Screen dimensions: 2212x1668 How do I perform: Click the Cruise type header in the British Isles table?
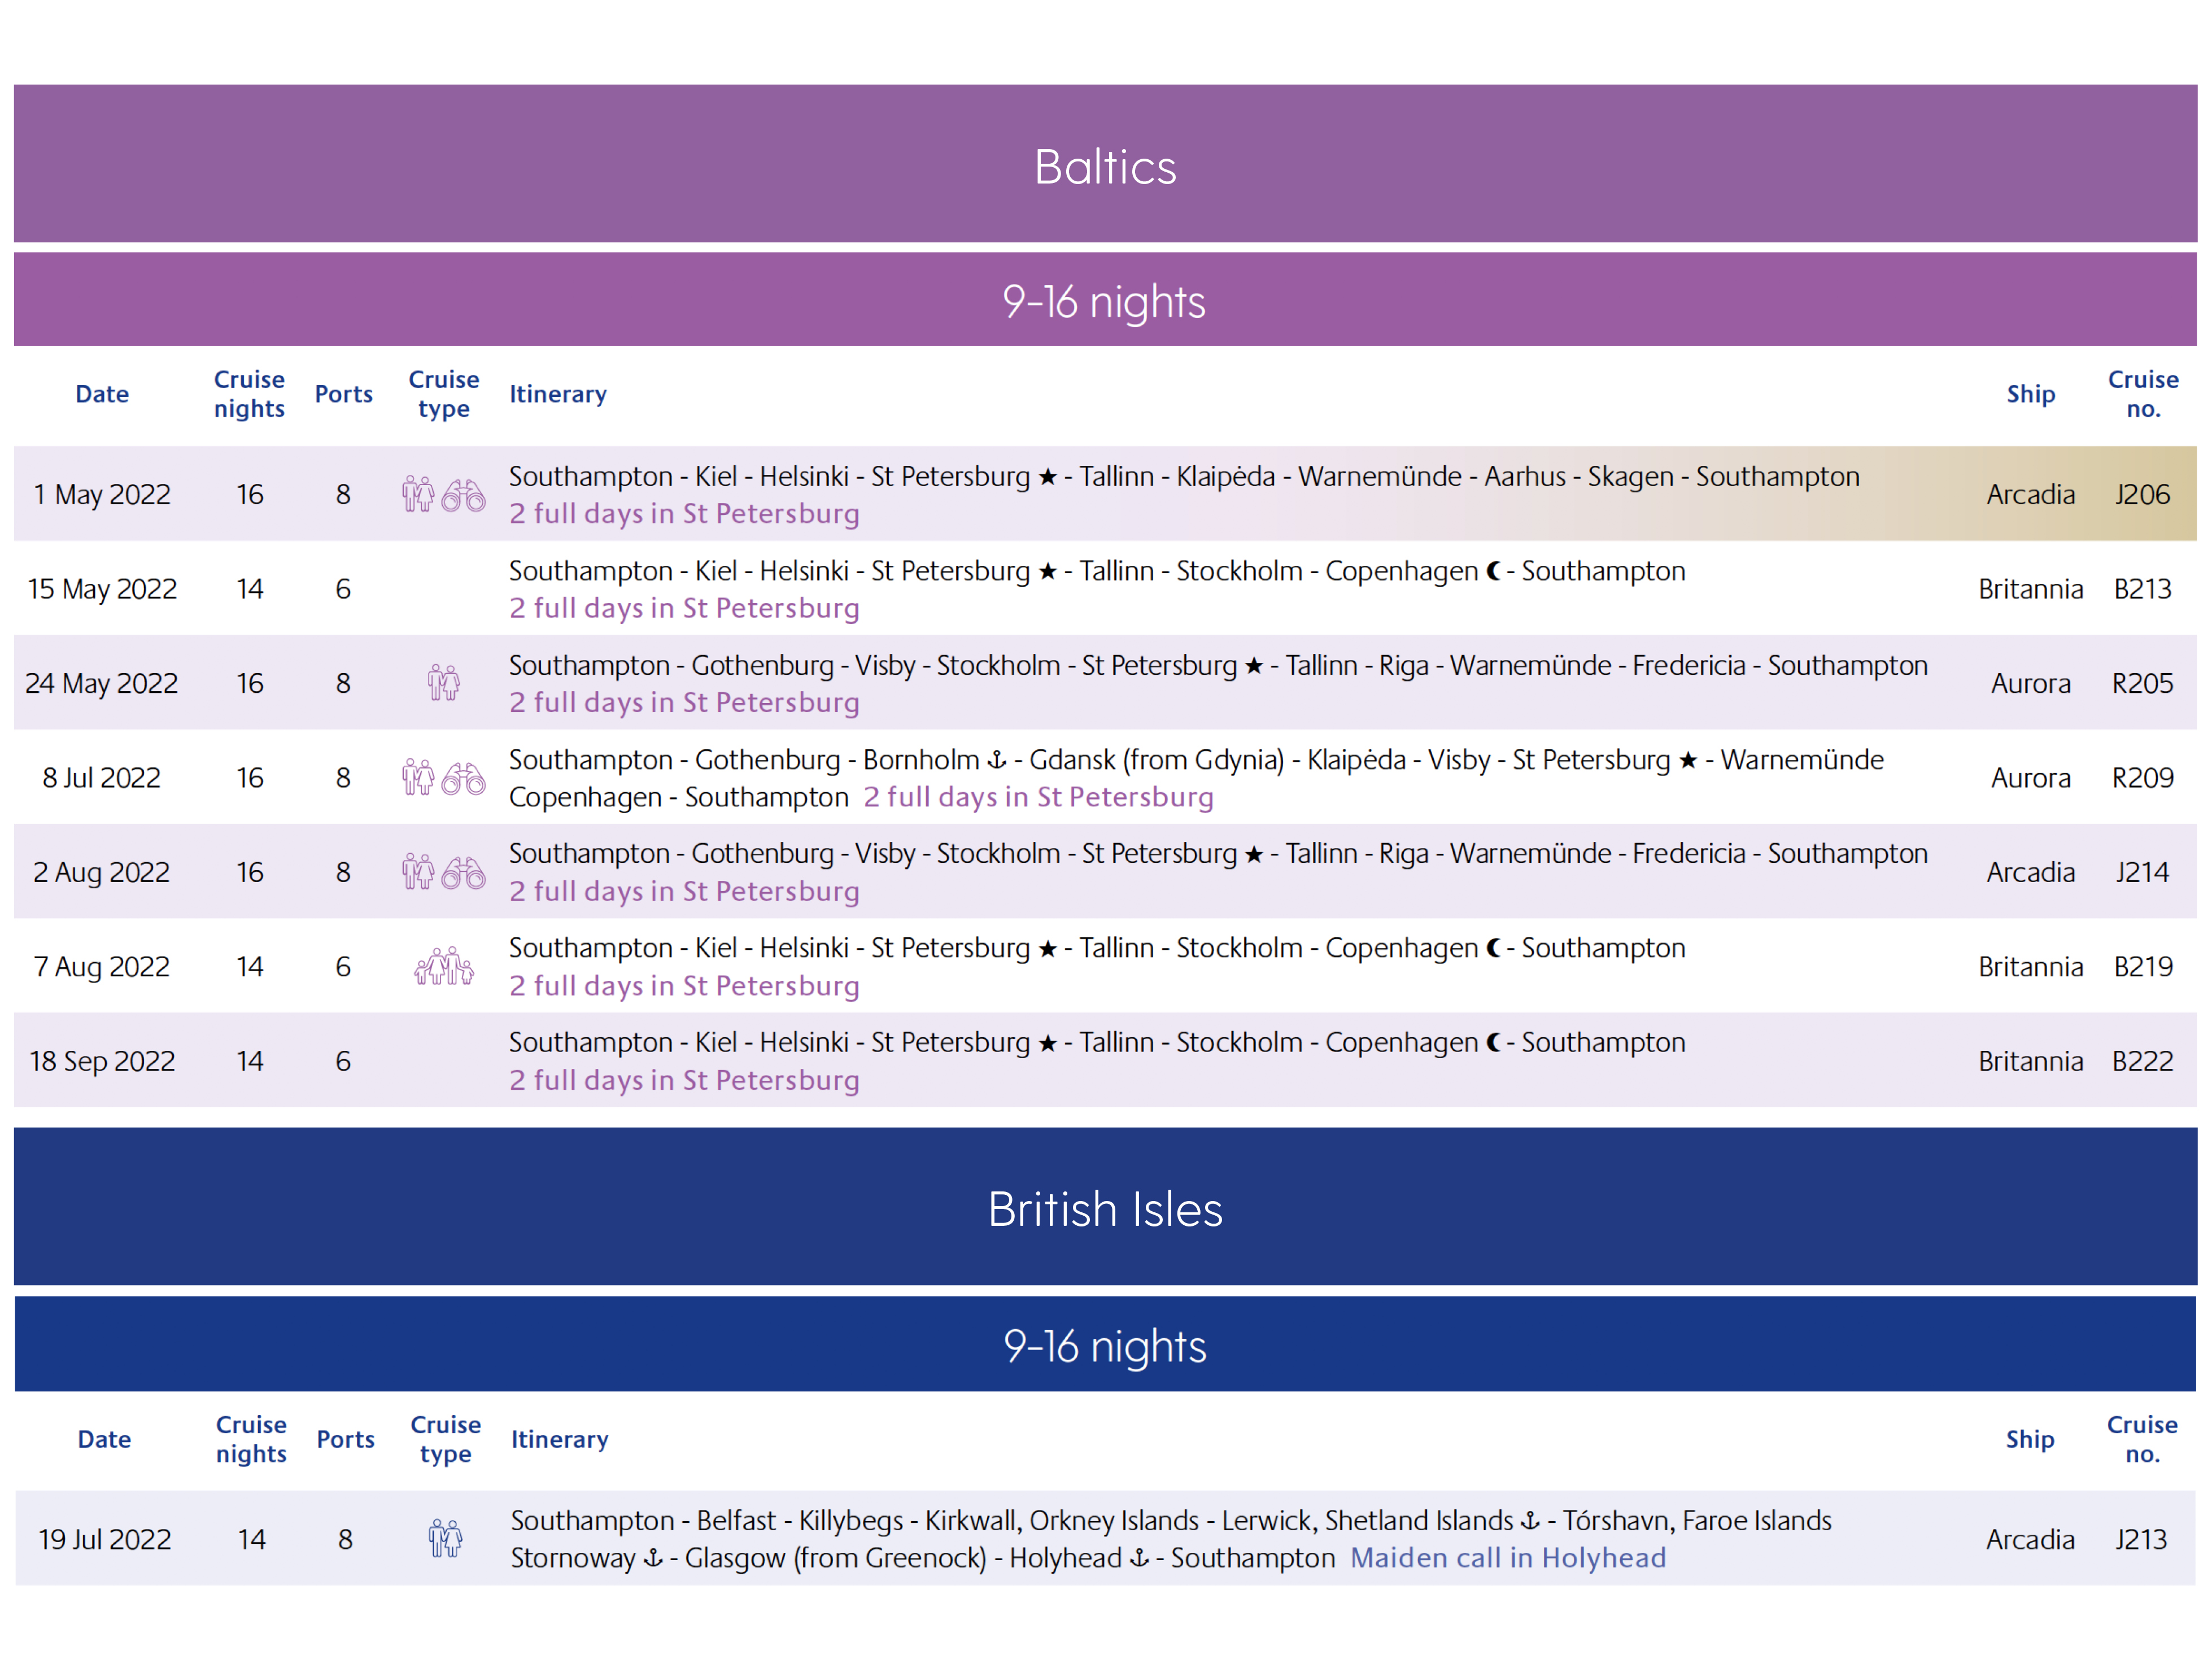click(445, 1439)
